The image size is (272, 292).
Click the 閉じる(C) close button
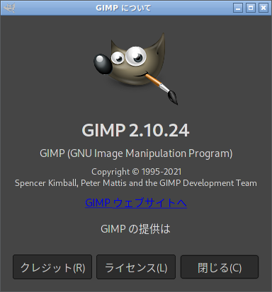click(x=220, y=267)
